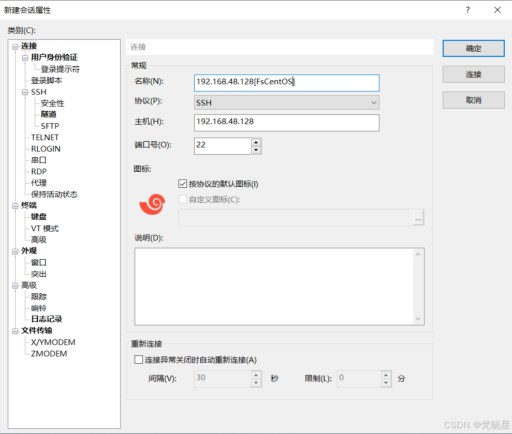
Task: Collapse the 用户身份验证 tree node
Action: click(x=25, y=58)
